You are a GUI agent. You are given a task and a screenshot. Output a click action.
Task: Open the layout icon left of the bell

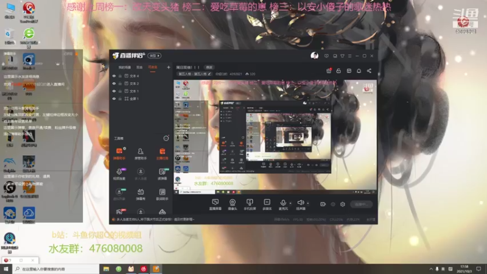(349, 71)
